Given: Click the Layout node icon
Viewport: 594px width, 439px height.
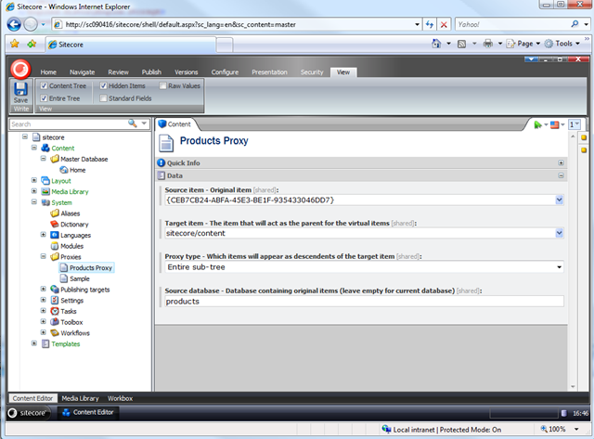Looking at the screenshot, I should point(45,181).
